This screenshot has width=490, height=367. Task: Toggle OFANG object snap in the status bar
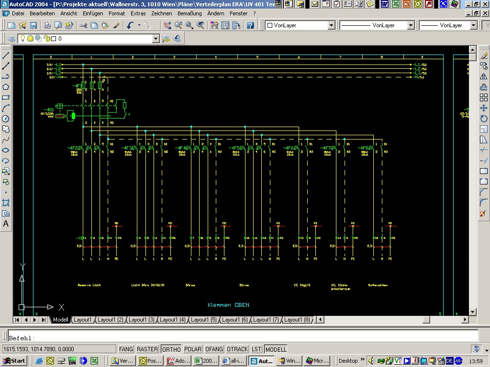214,349
